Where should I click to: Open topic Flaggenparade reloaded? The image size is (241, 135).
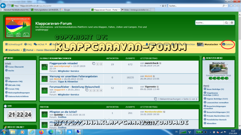coord(64,63)
